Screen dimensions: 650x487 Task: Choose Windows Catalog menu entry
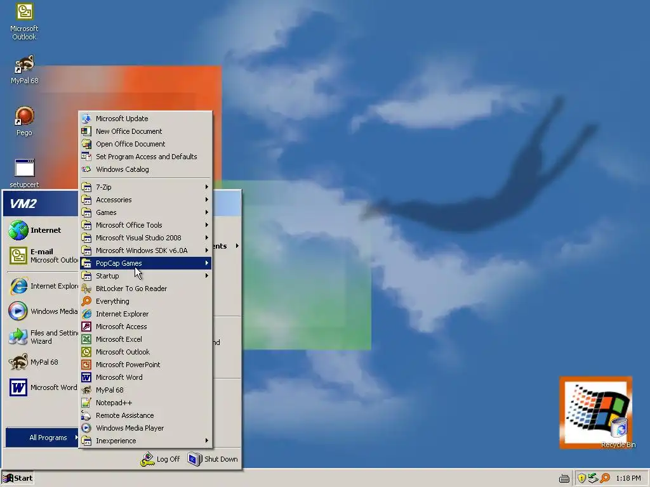(145, 169)
